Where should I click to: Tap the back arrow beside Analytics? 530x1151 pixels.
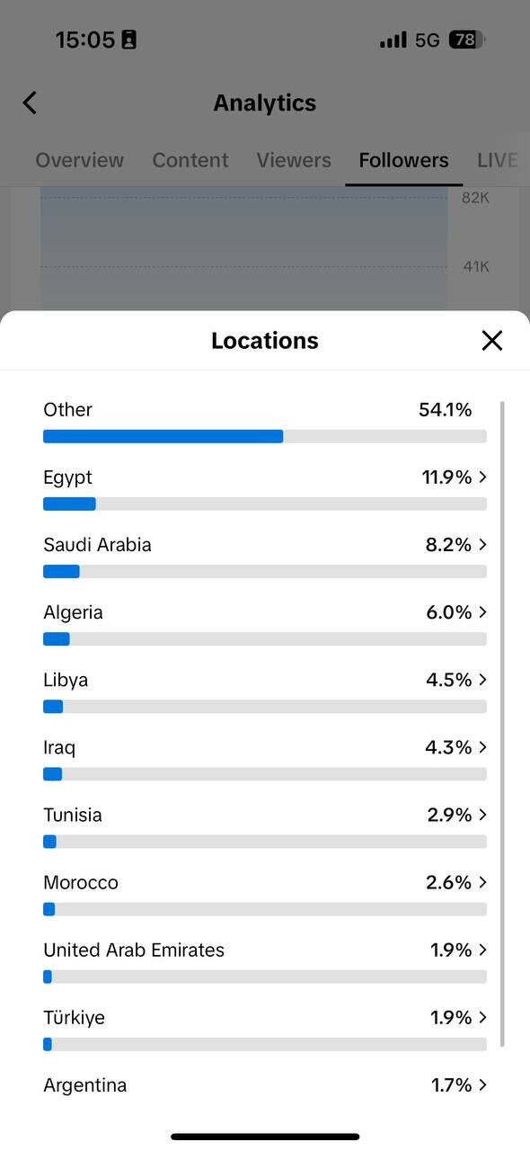tap(30, 103)
